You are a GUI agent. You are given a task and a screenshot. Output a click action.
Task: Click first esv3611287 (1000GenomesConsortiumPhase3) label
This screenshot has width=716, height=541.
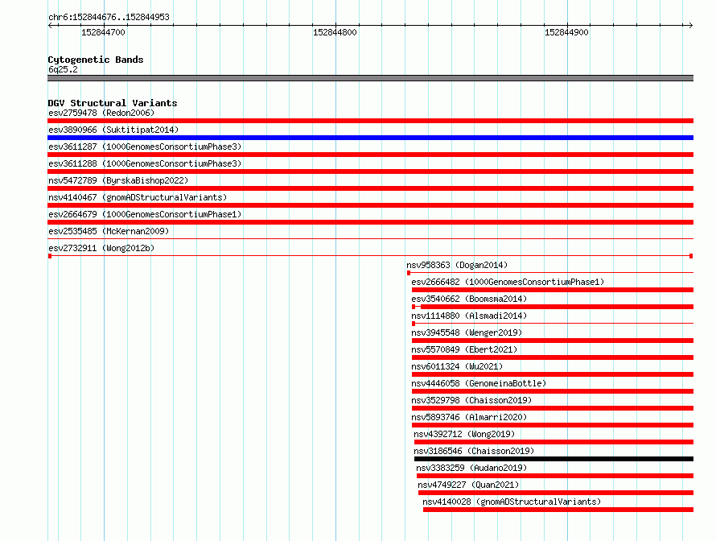click(x=145, y=147)
